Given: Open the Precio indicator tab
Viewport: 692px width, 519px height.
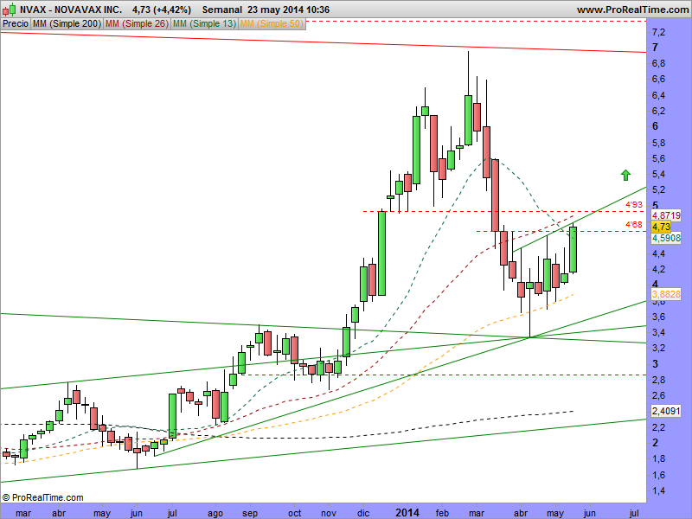Looking at the screenshot, I should pos(16,24).
